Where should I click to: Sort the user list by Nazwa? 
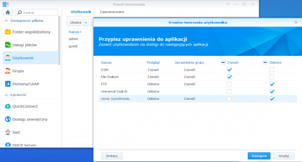[x=75, y=32]
